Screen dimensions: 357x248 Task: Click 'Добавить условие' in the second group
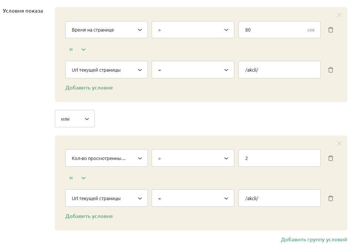pyautogui.click(x=89, y=216)
